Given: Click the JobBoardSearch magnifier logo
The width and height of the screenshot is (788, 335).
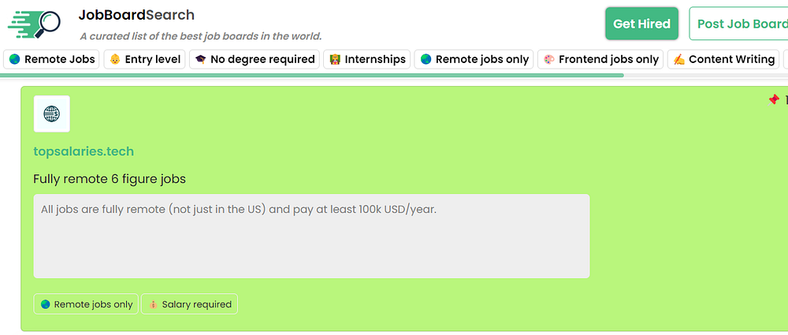Looking at the screenshot, I should [35, 24].
